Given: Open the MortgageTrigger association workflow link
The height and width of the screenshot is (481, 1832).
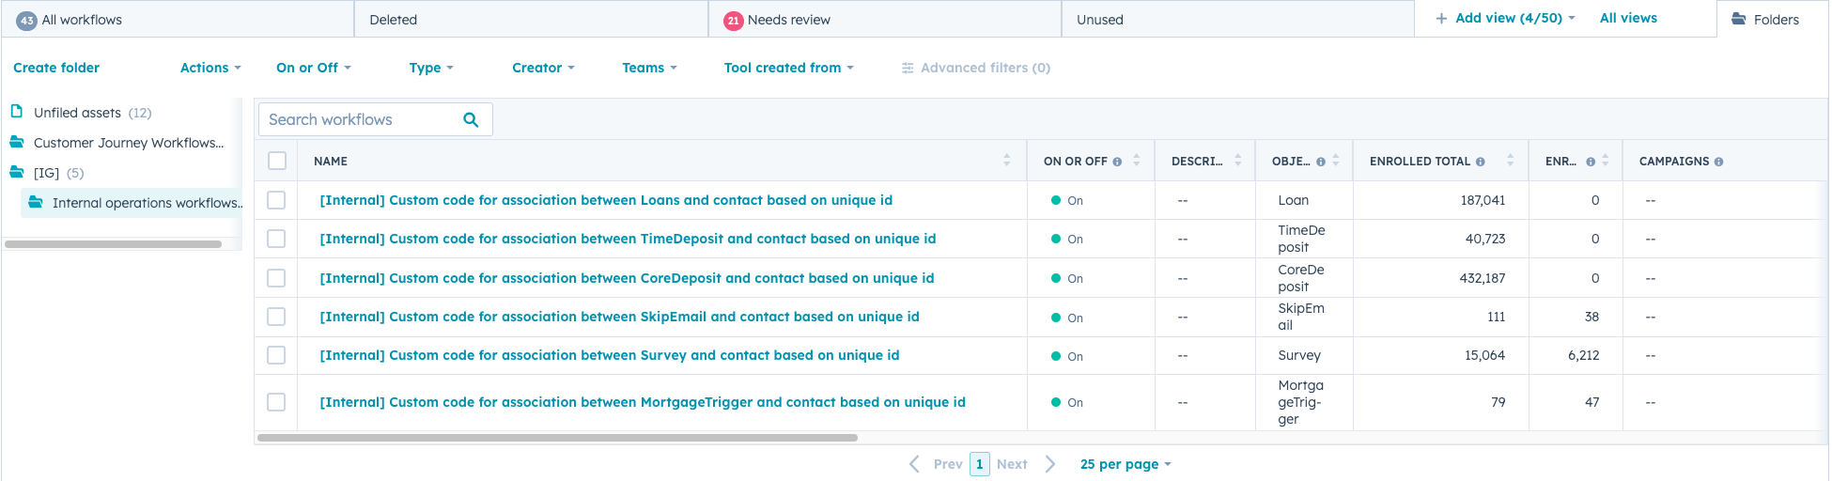Looking at the screenshot, I should point(643,402).
